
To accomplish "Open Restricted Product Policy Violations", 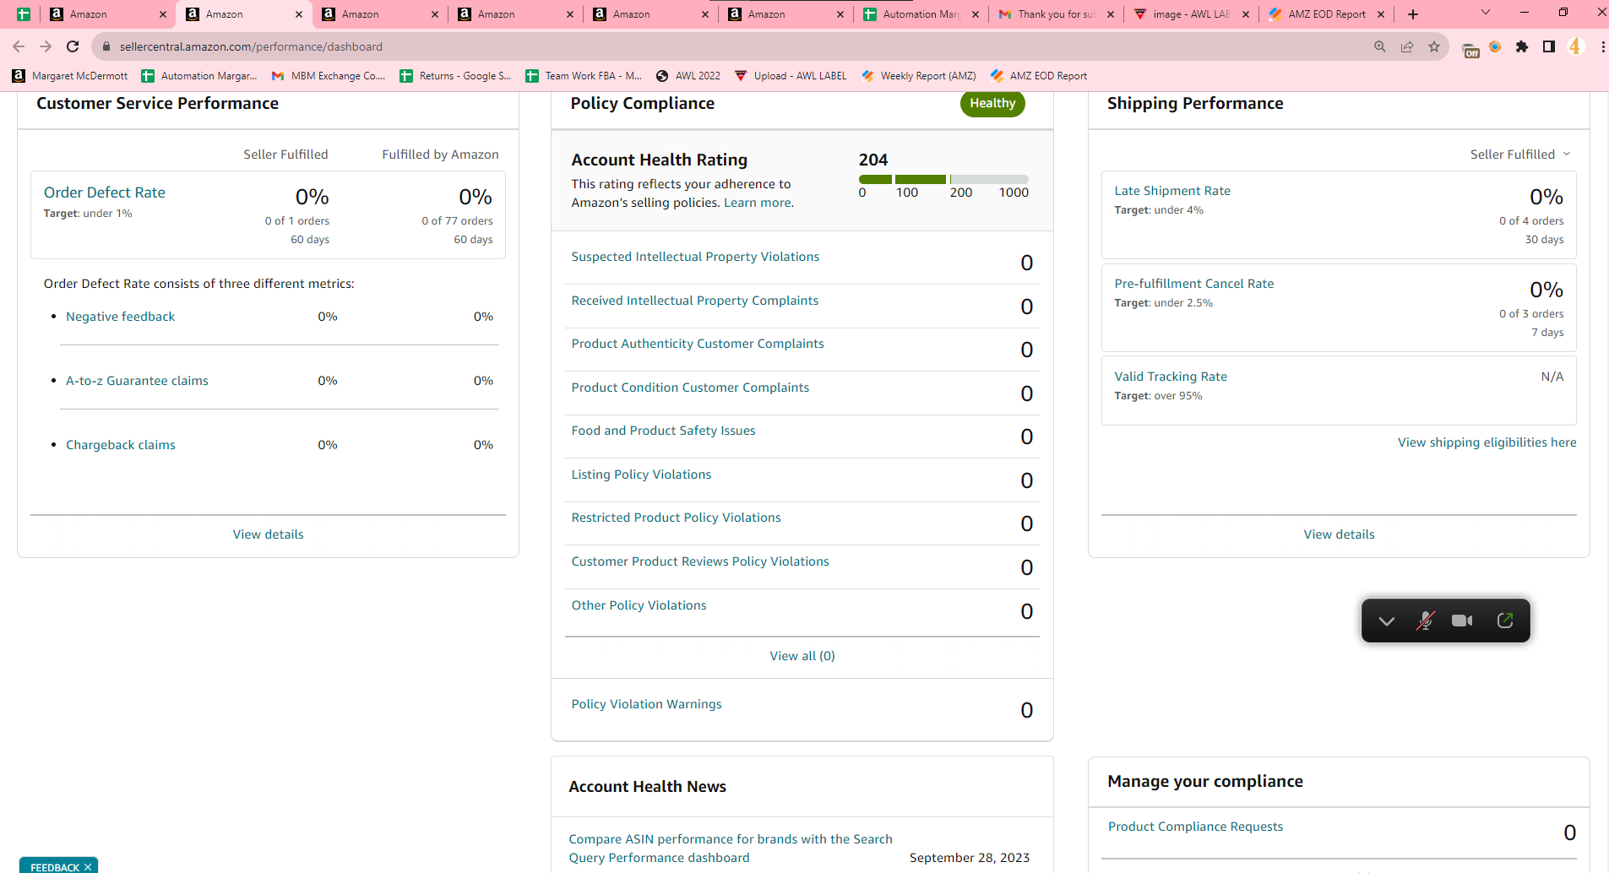I will pos(676,518).
